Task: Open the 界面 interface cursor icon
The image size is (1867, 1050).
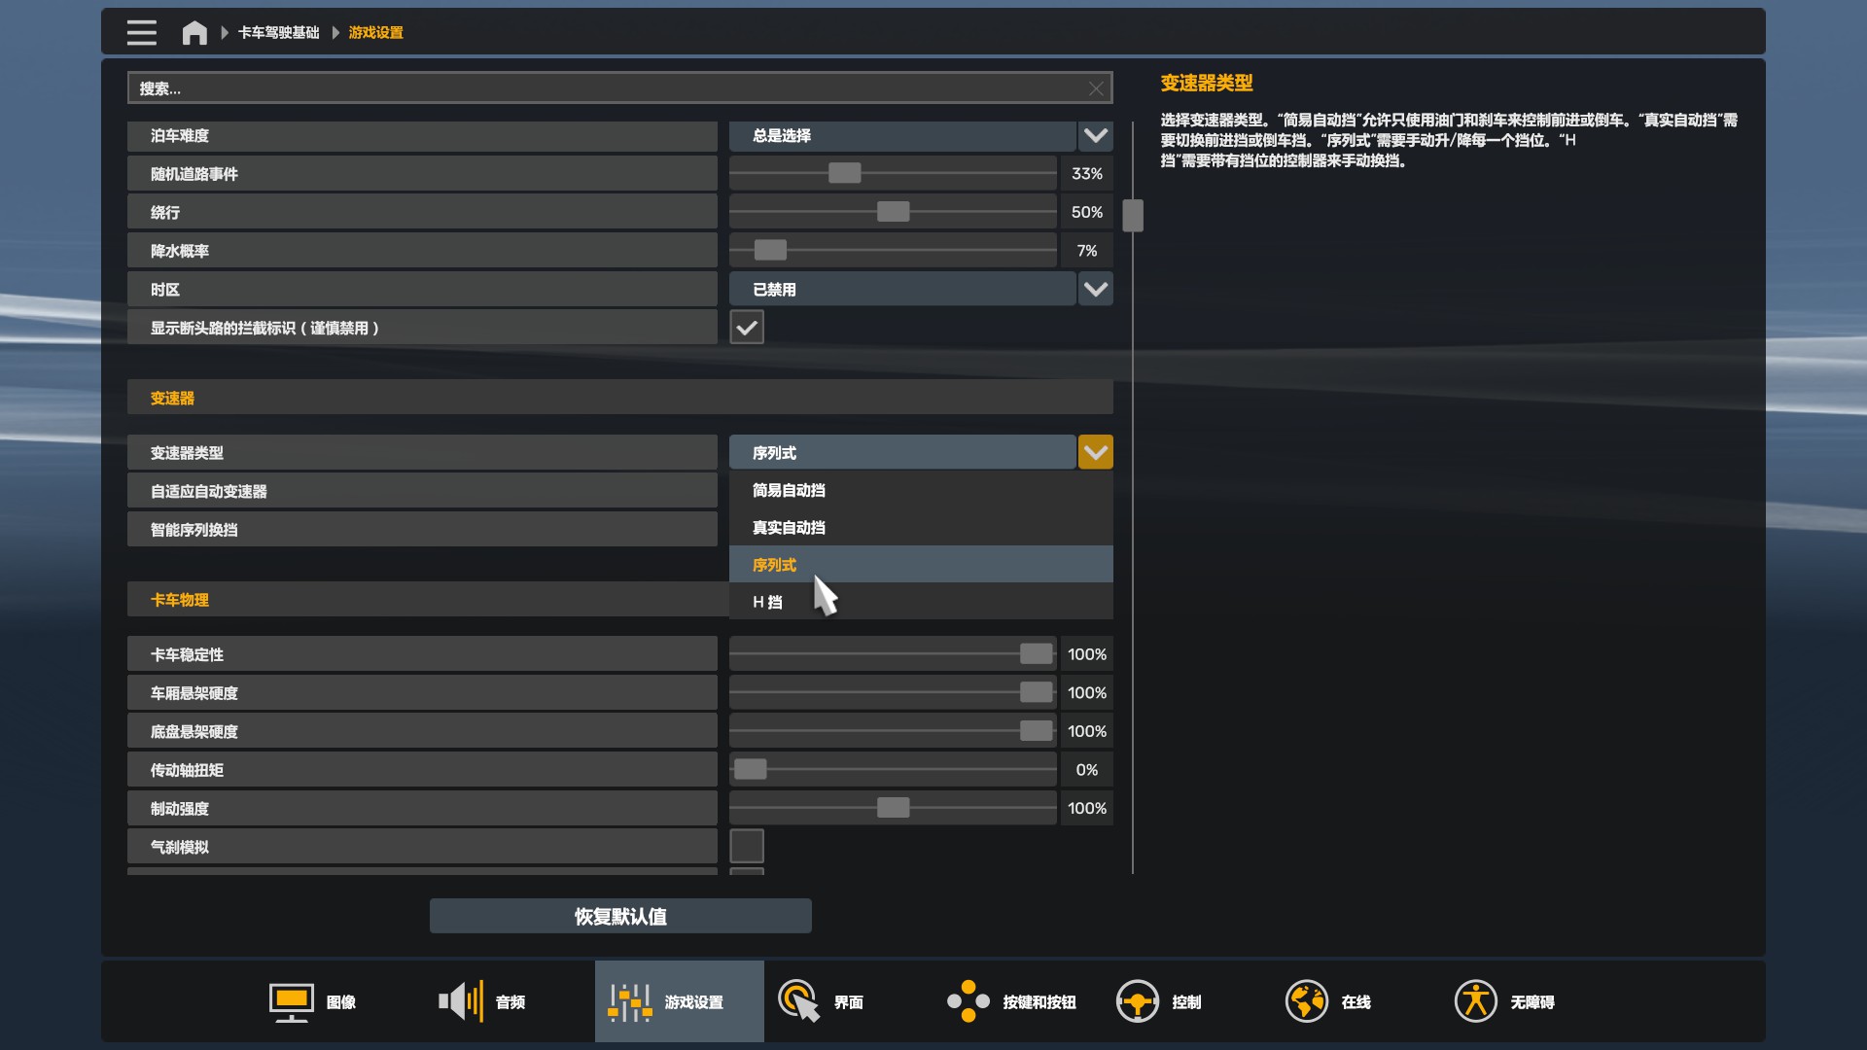Action: click(x=799, y=1001)
